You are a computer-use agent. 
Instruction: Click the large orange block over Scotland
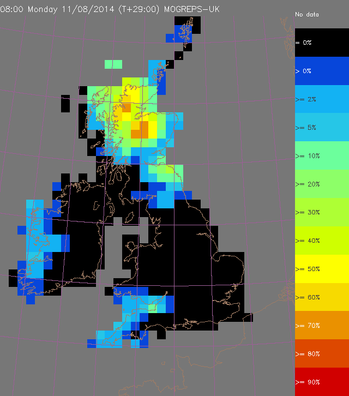(x=140, y=130)
